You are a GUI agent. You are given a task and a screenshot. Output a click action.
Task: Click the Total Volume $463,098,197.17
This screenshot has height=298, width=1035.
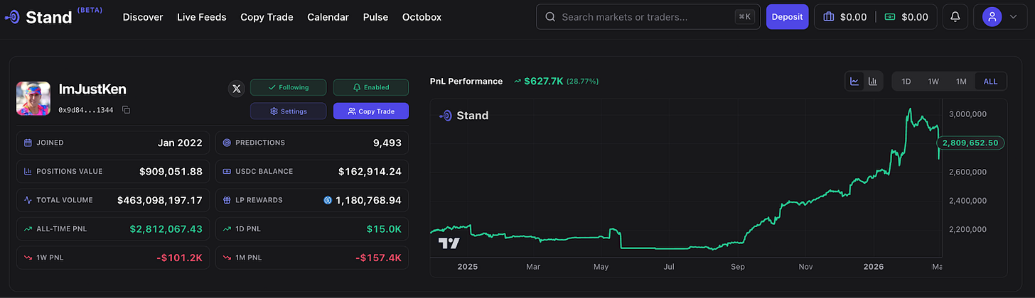click(x=160, y=200)
